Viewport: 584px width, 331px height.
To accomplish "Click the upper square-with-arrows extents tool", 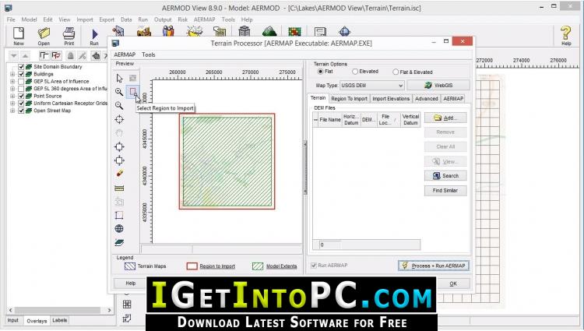I will 119,146.
